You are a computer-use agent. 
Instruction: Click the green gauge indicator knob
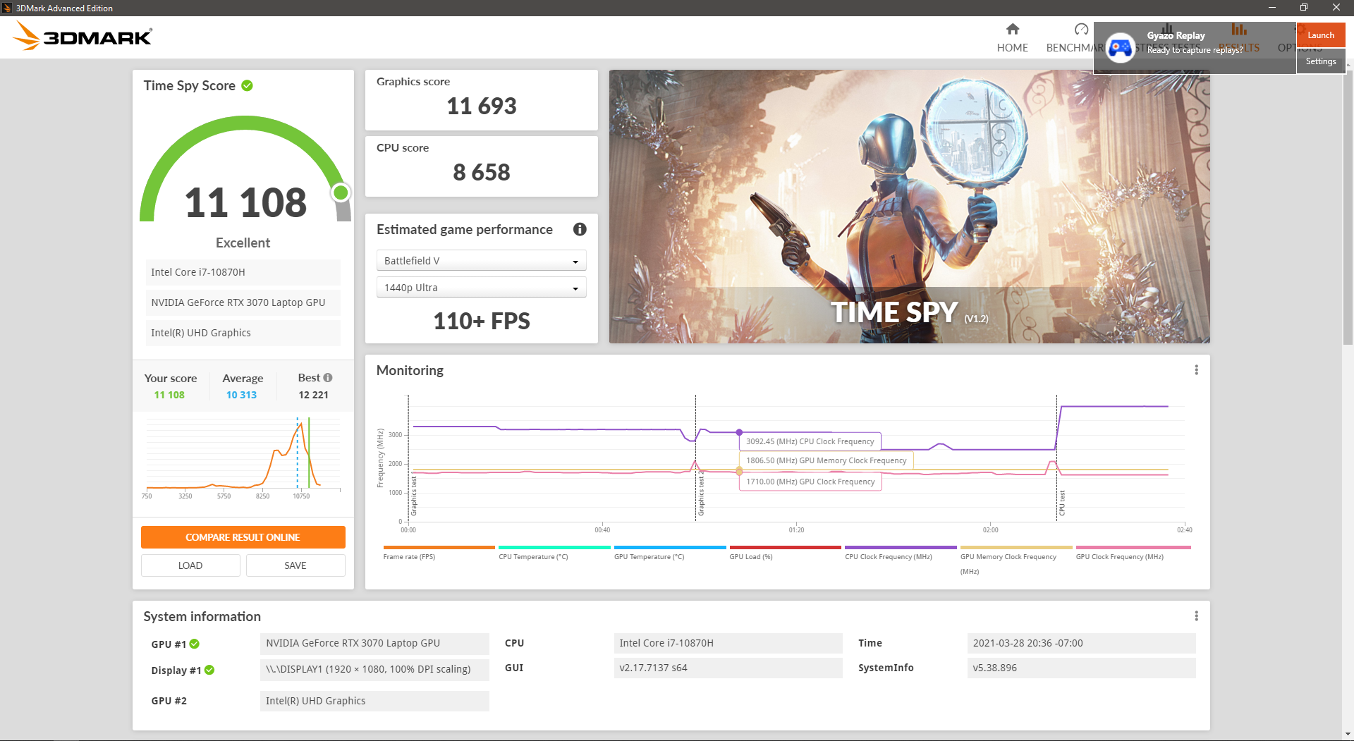[341, 192]
